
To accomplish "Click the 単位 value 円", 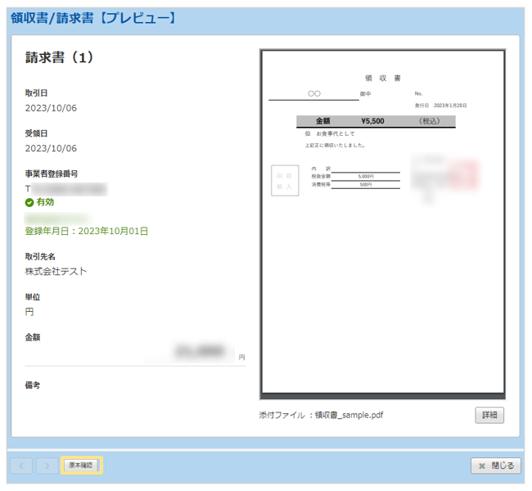I will [29, 312].
